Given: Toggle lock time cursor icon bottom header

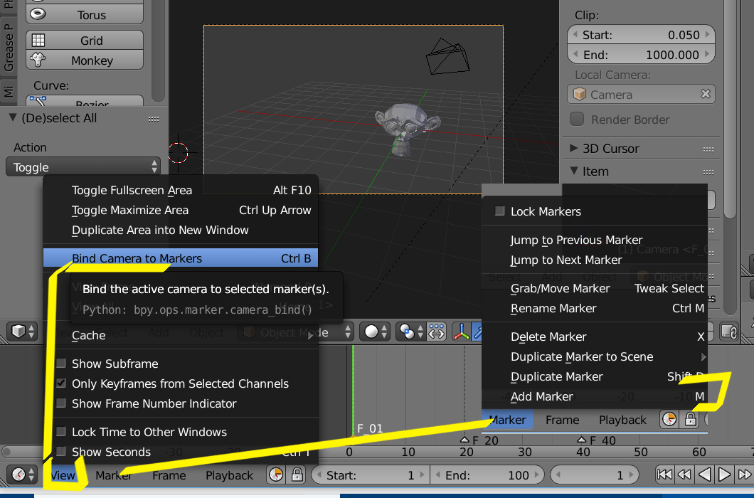Looking at the screenshot, I should 297,475.
